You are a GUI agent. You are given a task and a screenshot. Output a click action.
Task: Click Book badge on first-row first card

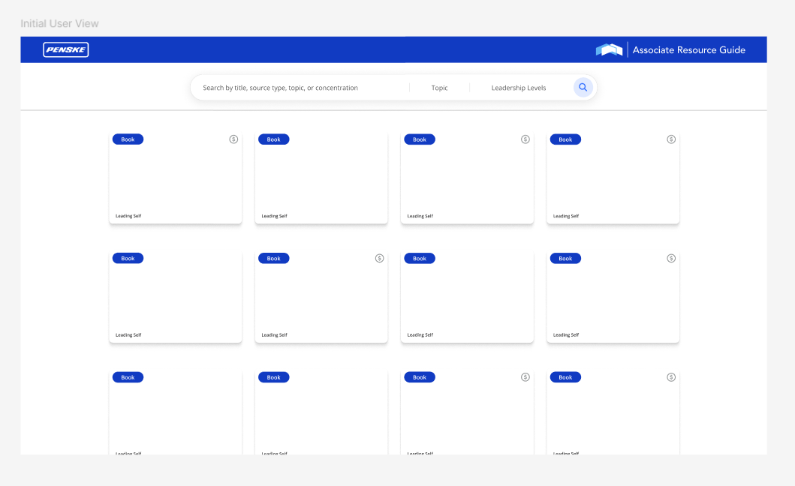click(x=128, y=139)
